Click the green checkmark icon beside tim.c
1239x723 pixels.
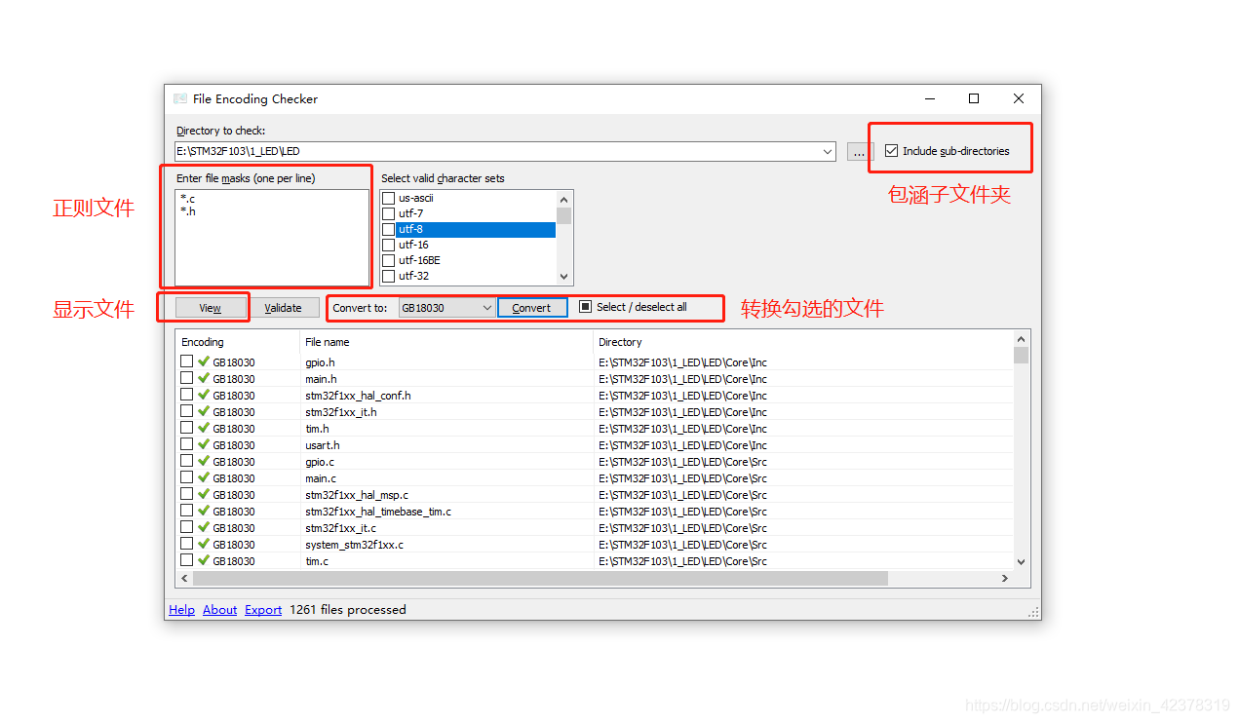click(204, 560)
